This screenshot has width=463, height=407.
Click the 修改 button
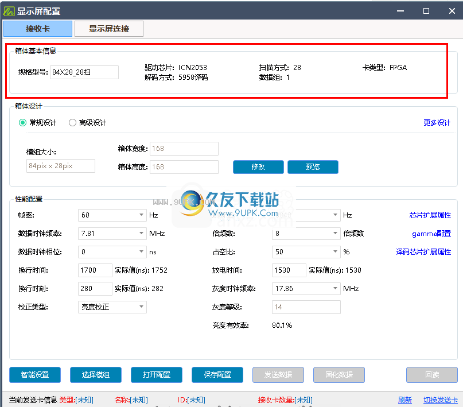[x=258, y=167]
